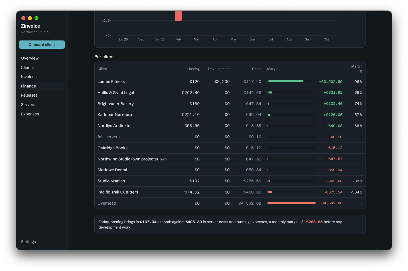This screenshot has height=271, width=408.
Task: Click margin value −€375.54
Action: click(333, 192)
